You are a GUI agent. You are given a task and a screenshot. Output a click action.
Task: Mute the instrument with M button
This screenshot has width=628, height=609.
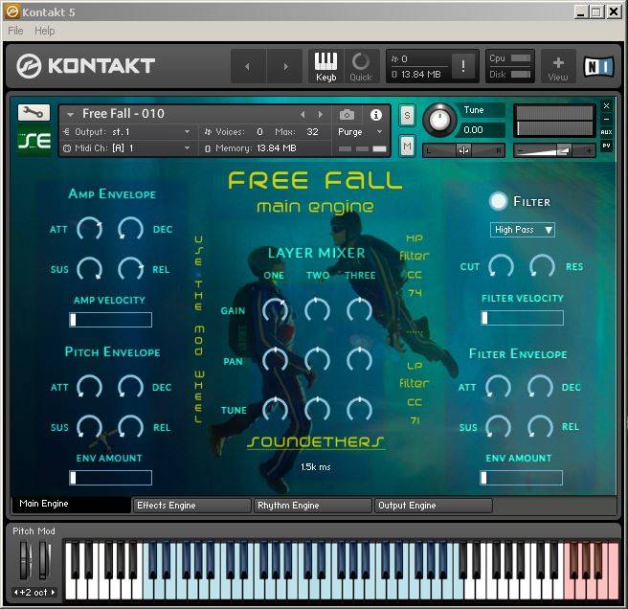[x=407, y=146]
